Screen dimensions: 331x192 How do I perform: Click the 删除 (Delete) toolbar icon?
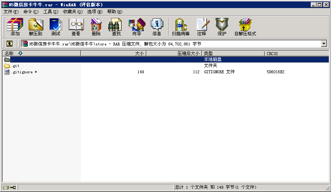point(96,27)
